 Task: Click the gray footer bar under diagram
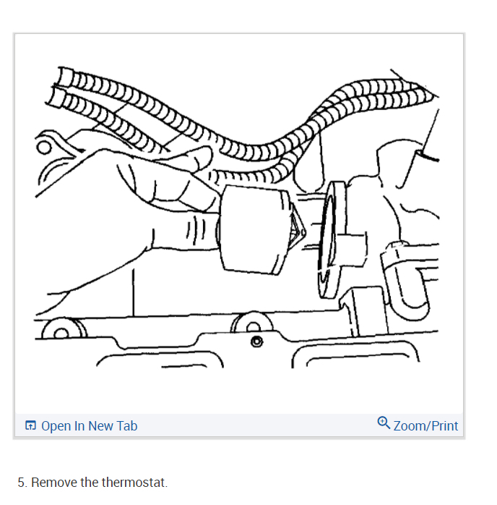coord(239,425)
